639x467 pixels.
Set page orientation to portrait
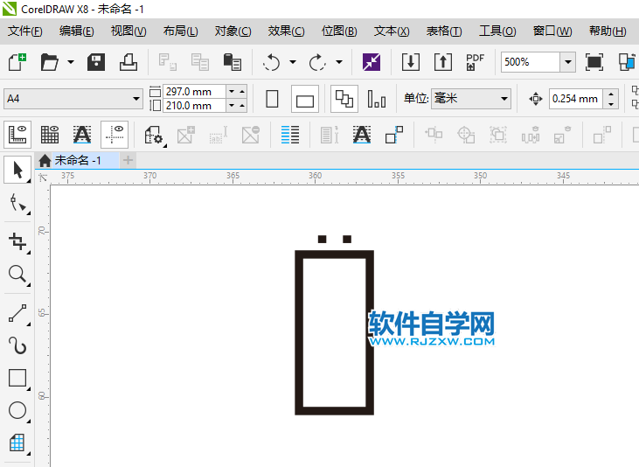pos(272,99)
